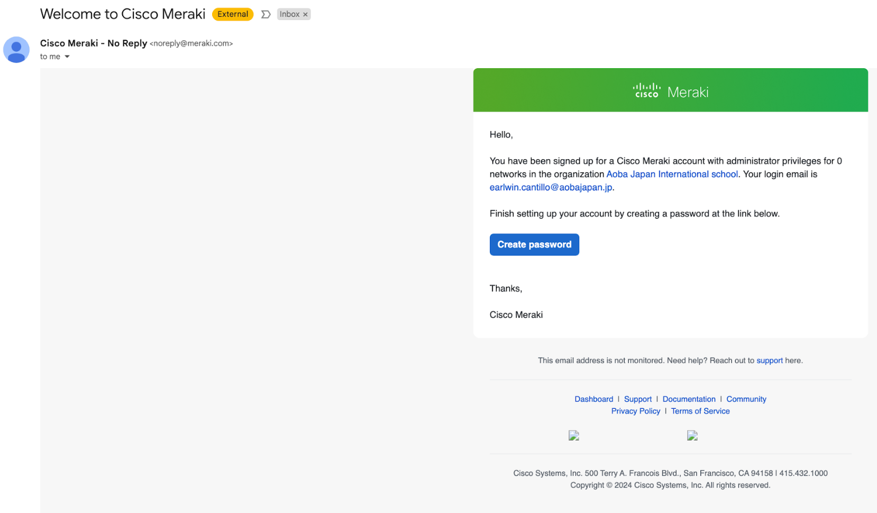
Task: Open the Dashboard link in the footer
Action: [x=593, y=399]
